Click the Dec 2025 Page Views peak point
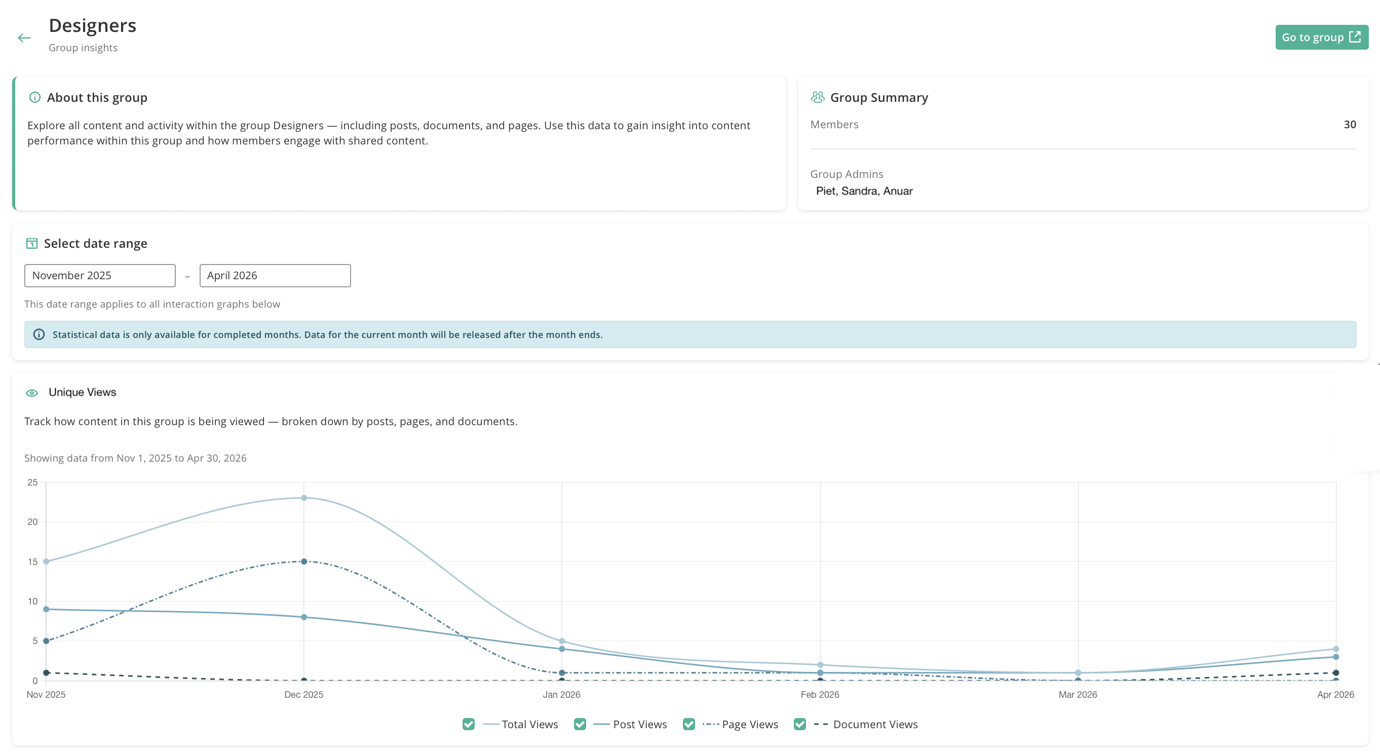 (x=304, y=561)
